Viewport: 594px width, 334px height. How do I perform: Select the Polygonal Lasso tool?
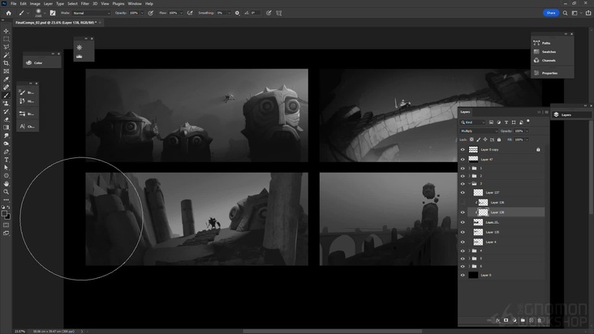[6, 47]
